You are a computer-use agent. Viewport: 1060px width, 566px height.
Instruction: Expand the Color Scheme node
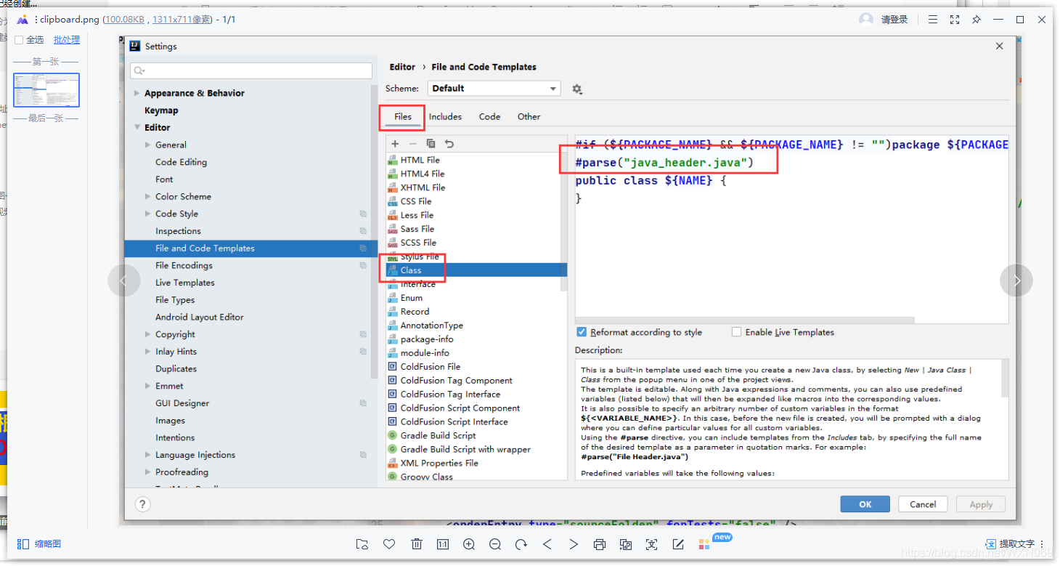tap(148, 196)
